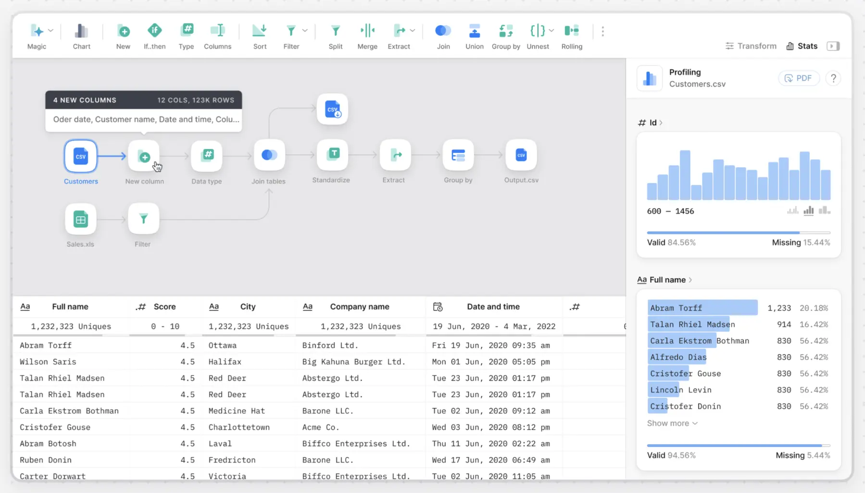Expand Show more in Full name list
Image resolution: width=865 pixels, height=493 pixels.
pyautogui.click(x=672, y=423)
